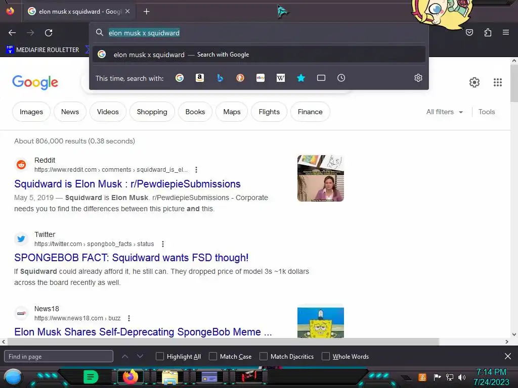This screenshot has height=388, width=518.
Task: Search open tabs with the tab icon
Action: 321,78
